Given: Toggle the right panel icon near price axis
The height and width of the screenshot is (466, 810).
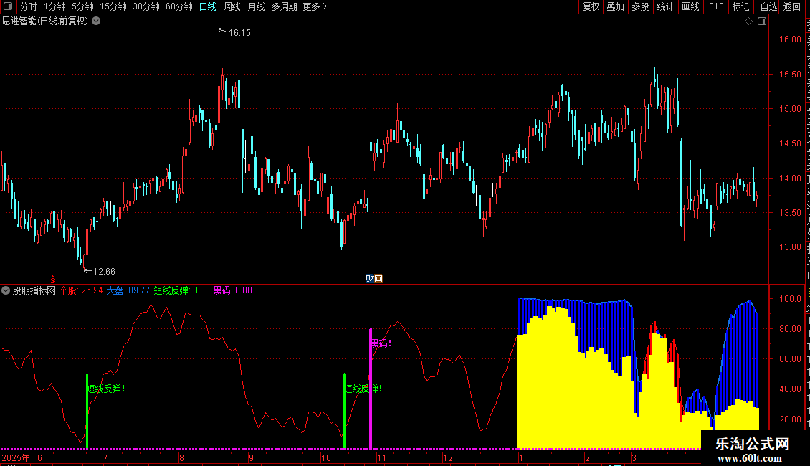Looking at the screenshot, I should tap(762, 22).
